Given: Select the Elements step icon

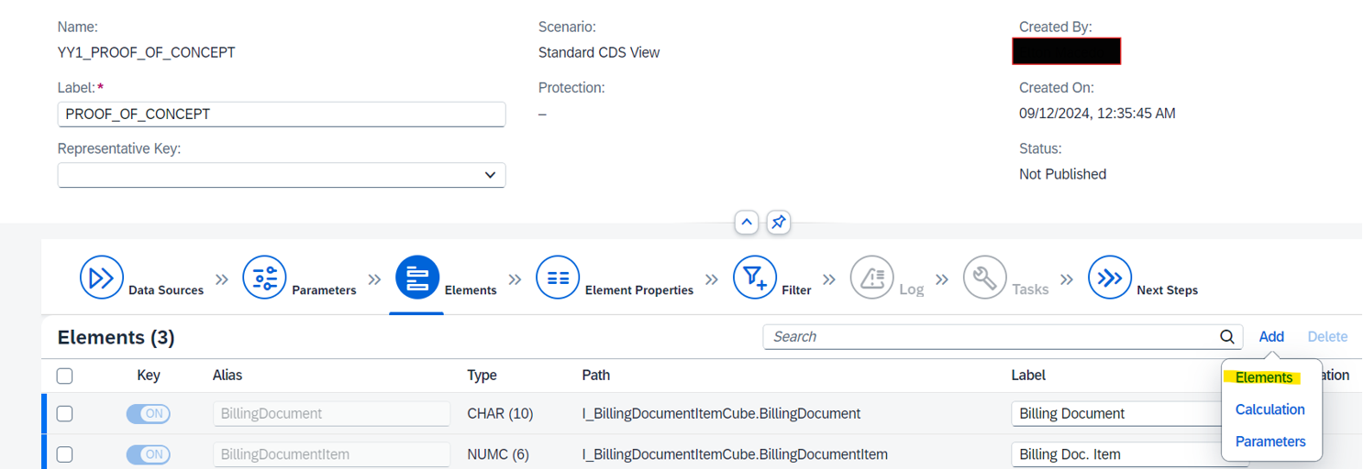Looking at the screenshot, I should click(x=417, y=278).
